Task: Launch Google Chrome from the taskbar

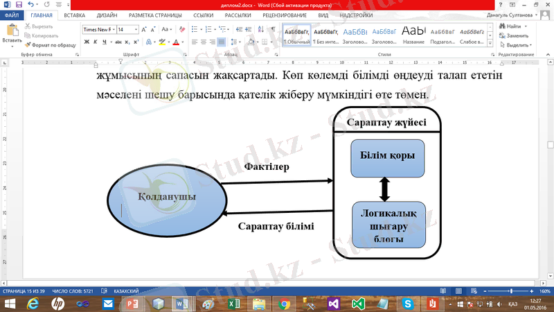Action: [283, 304]
